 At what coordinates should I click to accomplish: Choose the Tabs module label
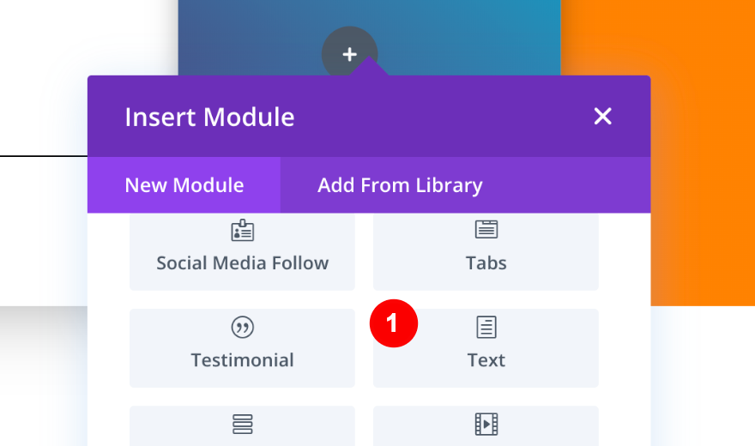pos(486,263)
